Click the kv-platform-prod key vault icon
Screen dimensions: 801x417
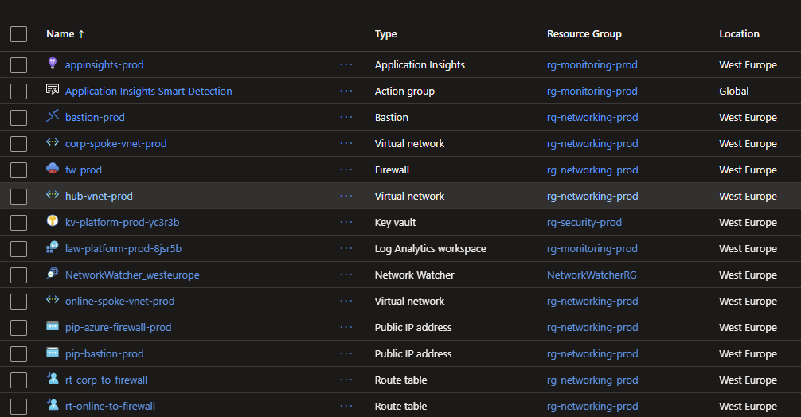(x=53, y=221)
